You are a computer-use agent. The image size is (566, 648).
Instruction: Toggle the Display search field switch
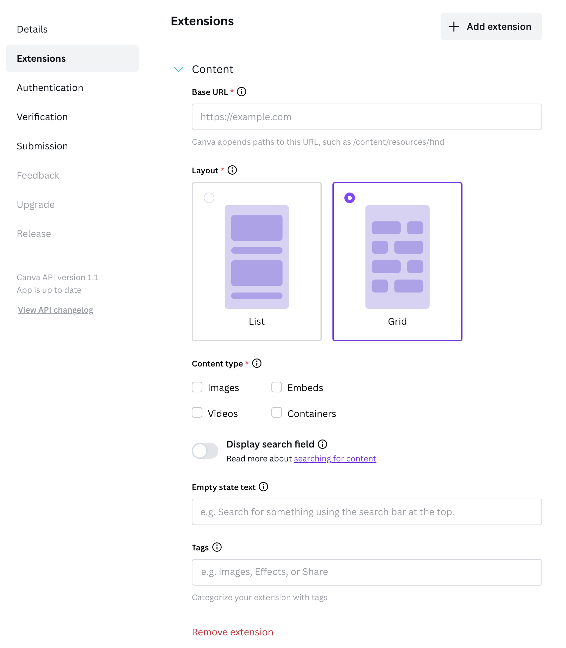pos(205,451)
